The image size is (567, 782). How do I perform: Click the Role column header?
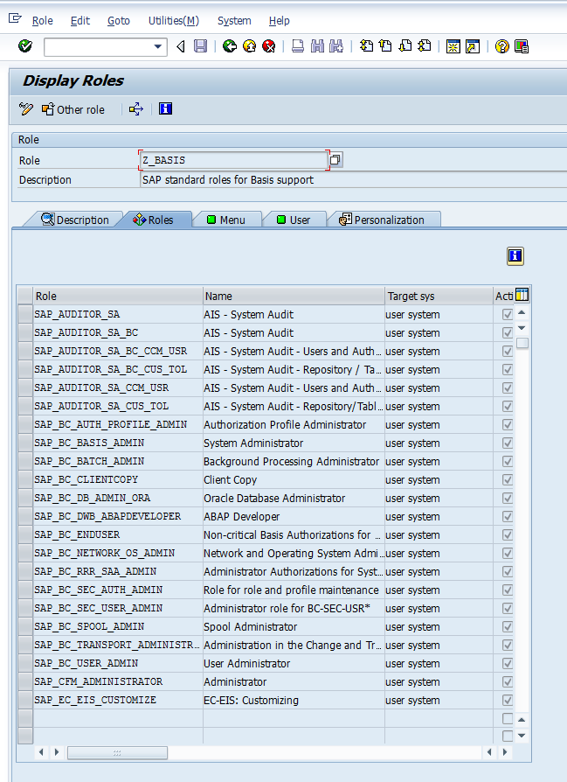[x=118, y=296]
